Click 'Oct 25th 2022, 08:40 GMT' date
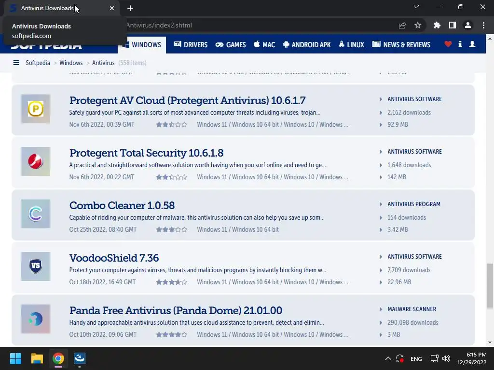This screenshot has height=370, width=494. point(103,230)
